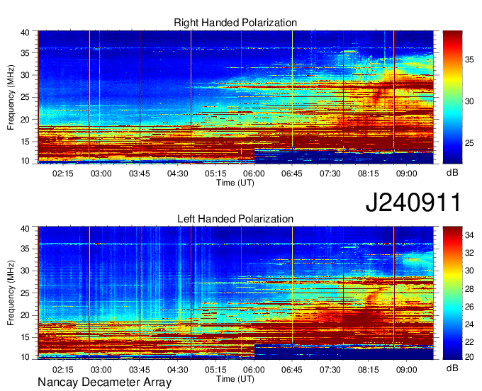Click the 35 dB value on Right Handed colorbar
The image size is (482, 391).
[x=469, y=59]
